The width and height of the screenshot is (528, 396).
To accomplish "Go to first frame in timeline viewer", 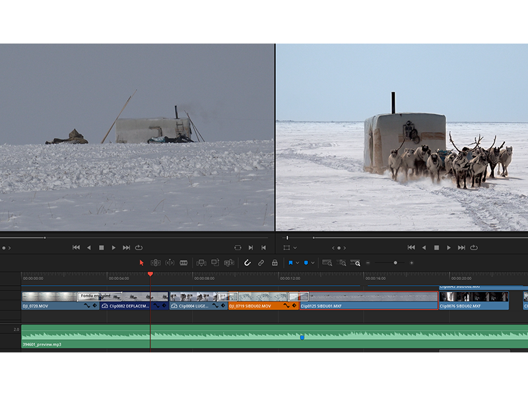I will click(x=411, y=247).
